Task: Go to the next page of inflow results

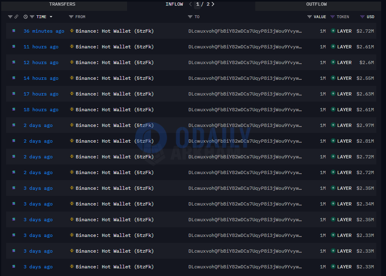Action: [x=213, y=4]
